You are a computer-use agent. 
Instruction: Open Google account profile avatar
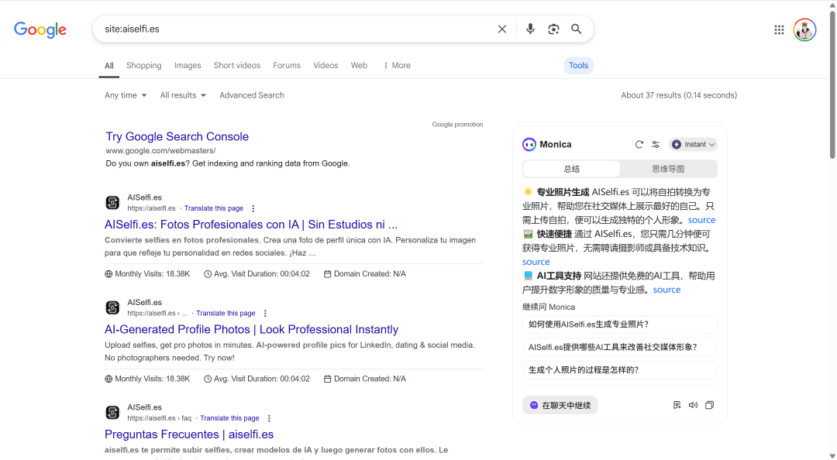[804, 30]
